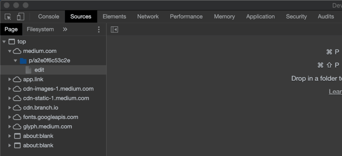Select the edit file icon
Viewport: 342px width, 156px height.
[28, 70]
